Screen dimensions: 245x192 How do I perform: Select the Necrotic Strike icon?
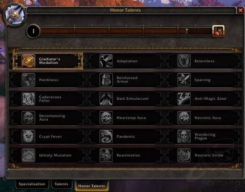tap(184, 155)
